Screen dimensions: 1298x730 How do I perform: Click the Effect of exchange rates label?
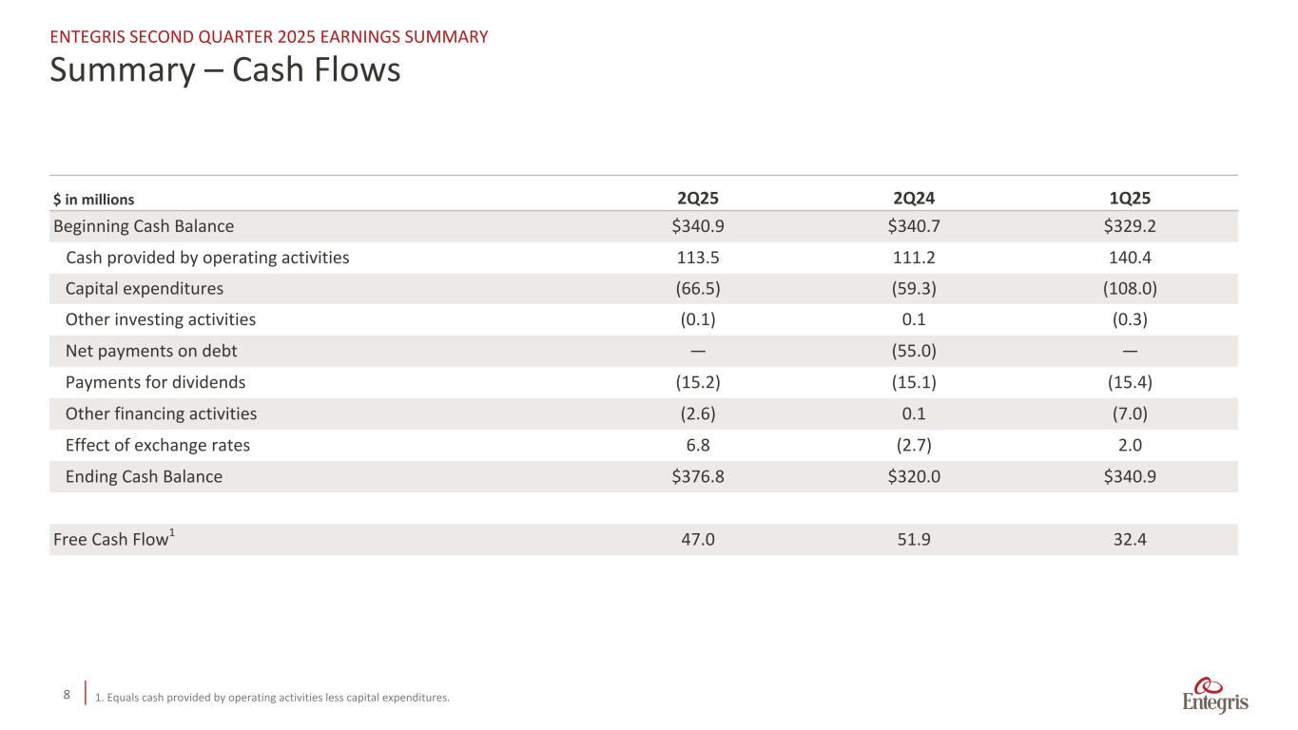(157, 446)
